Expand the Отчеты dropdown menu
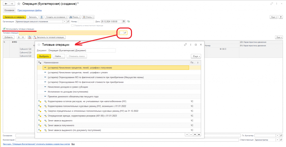286x147 pixels. point(88,17)
